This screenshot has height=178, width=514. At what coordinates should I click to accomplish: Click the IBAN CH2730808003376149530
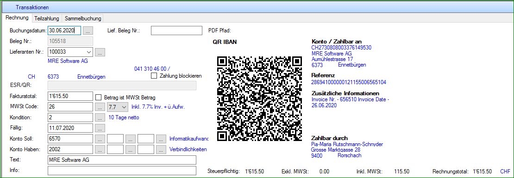coord(341,48)
